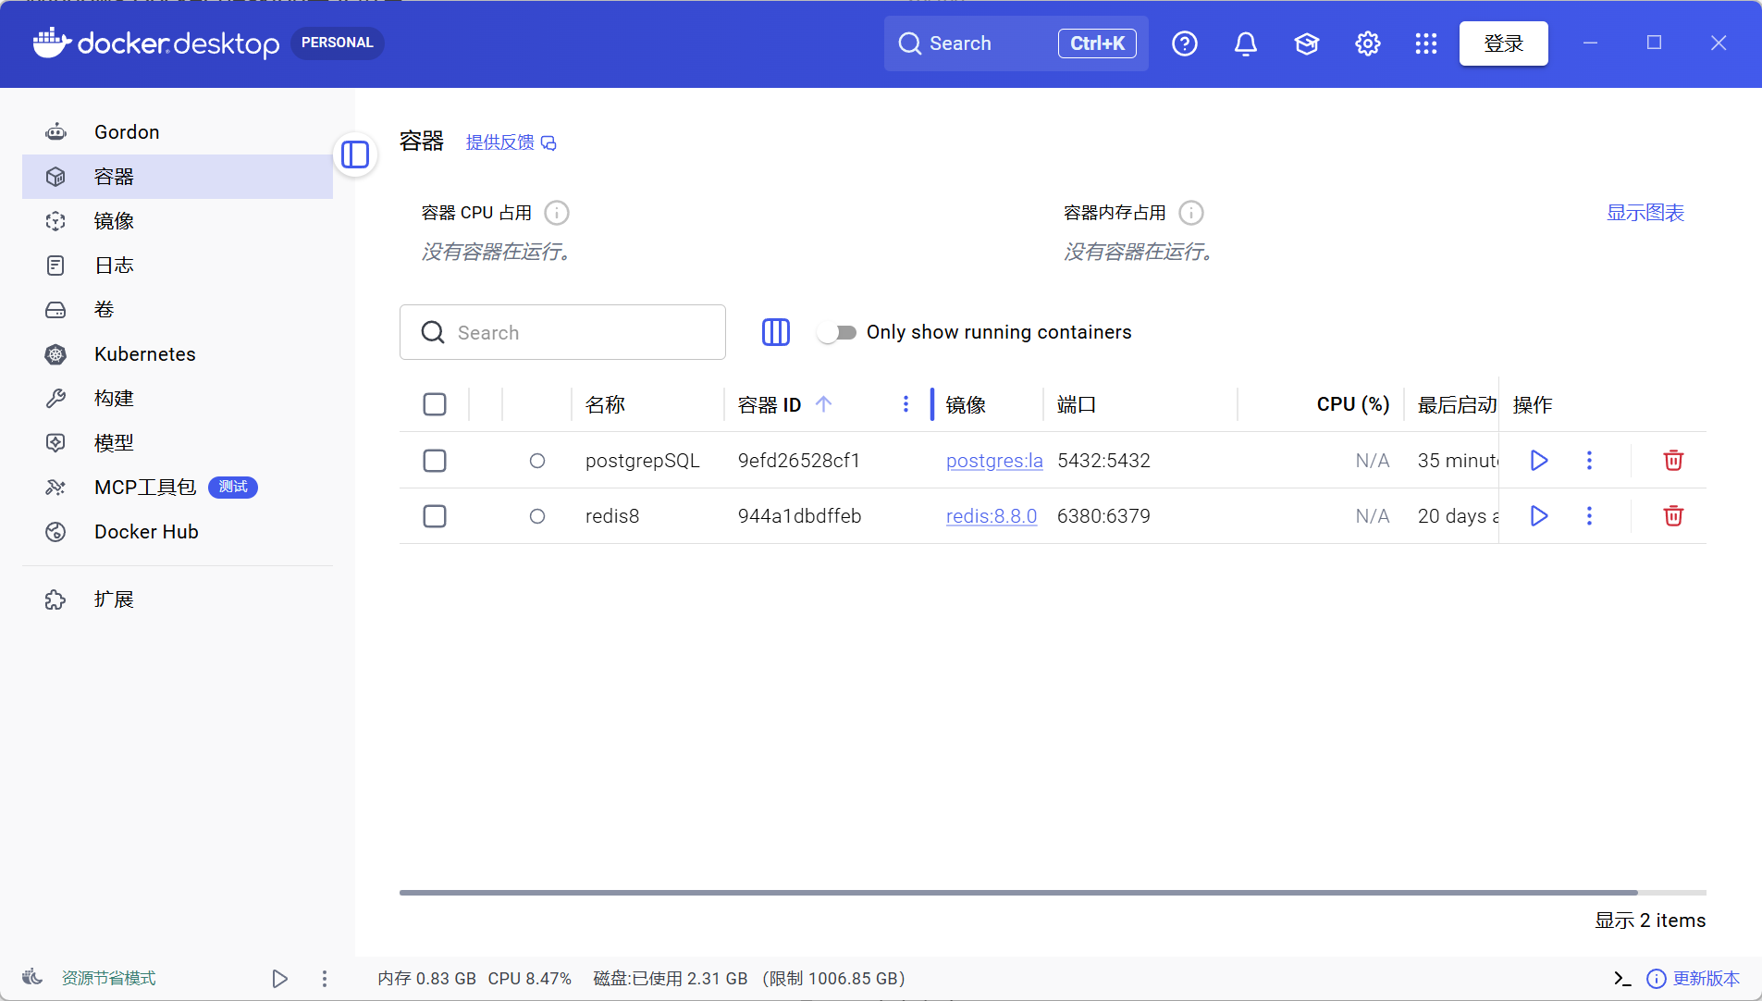Click the 端口 column header
Screen dimensions: 1762x1001
[x=1077, y=404]
